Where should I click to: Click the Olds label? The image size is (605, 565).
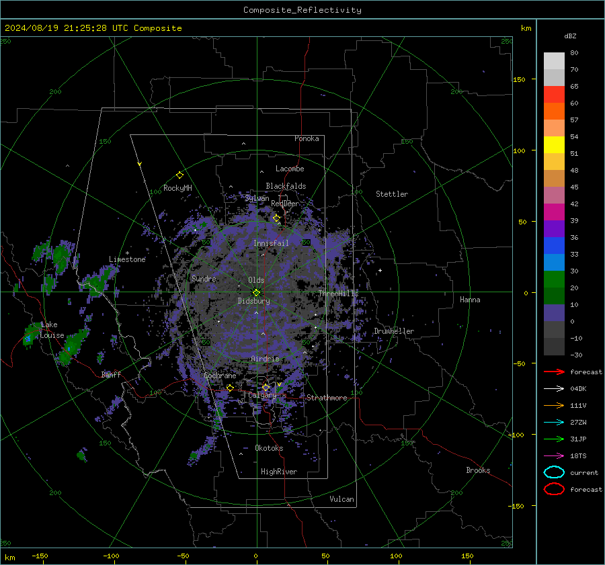256,280
